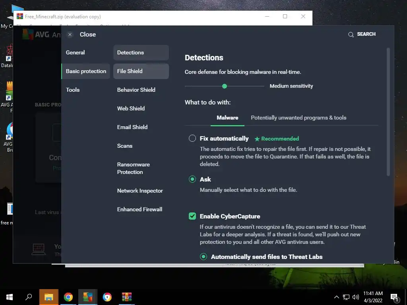Open the Basic protection category
This screenshot has width=407, height=305.
coord(86,71)
